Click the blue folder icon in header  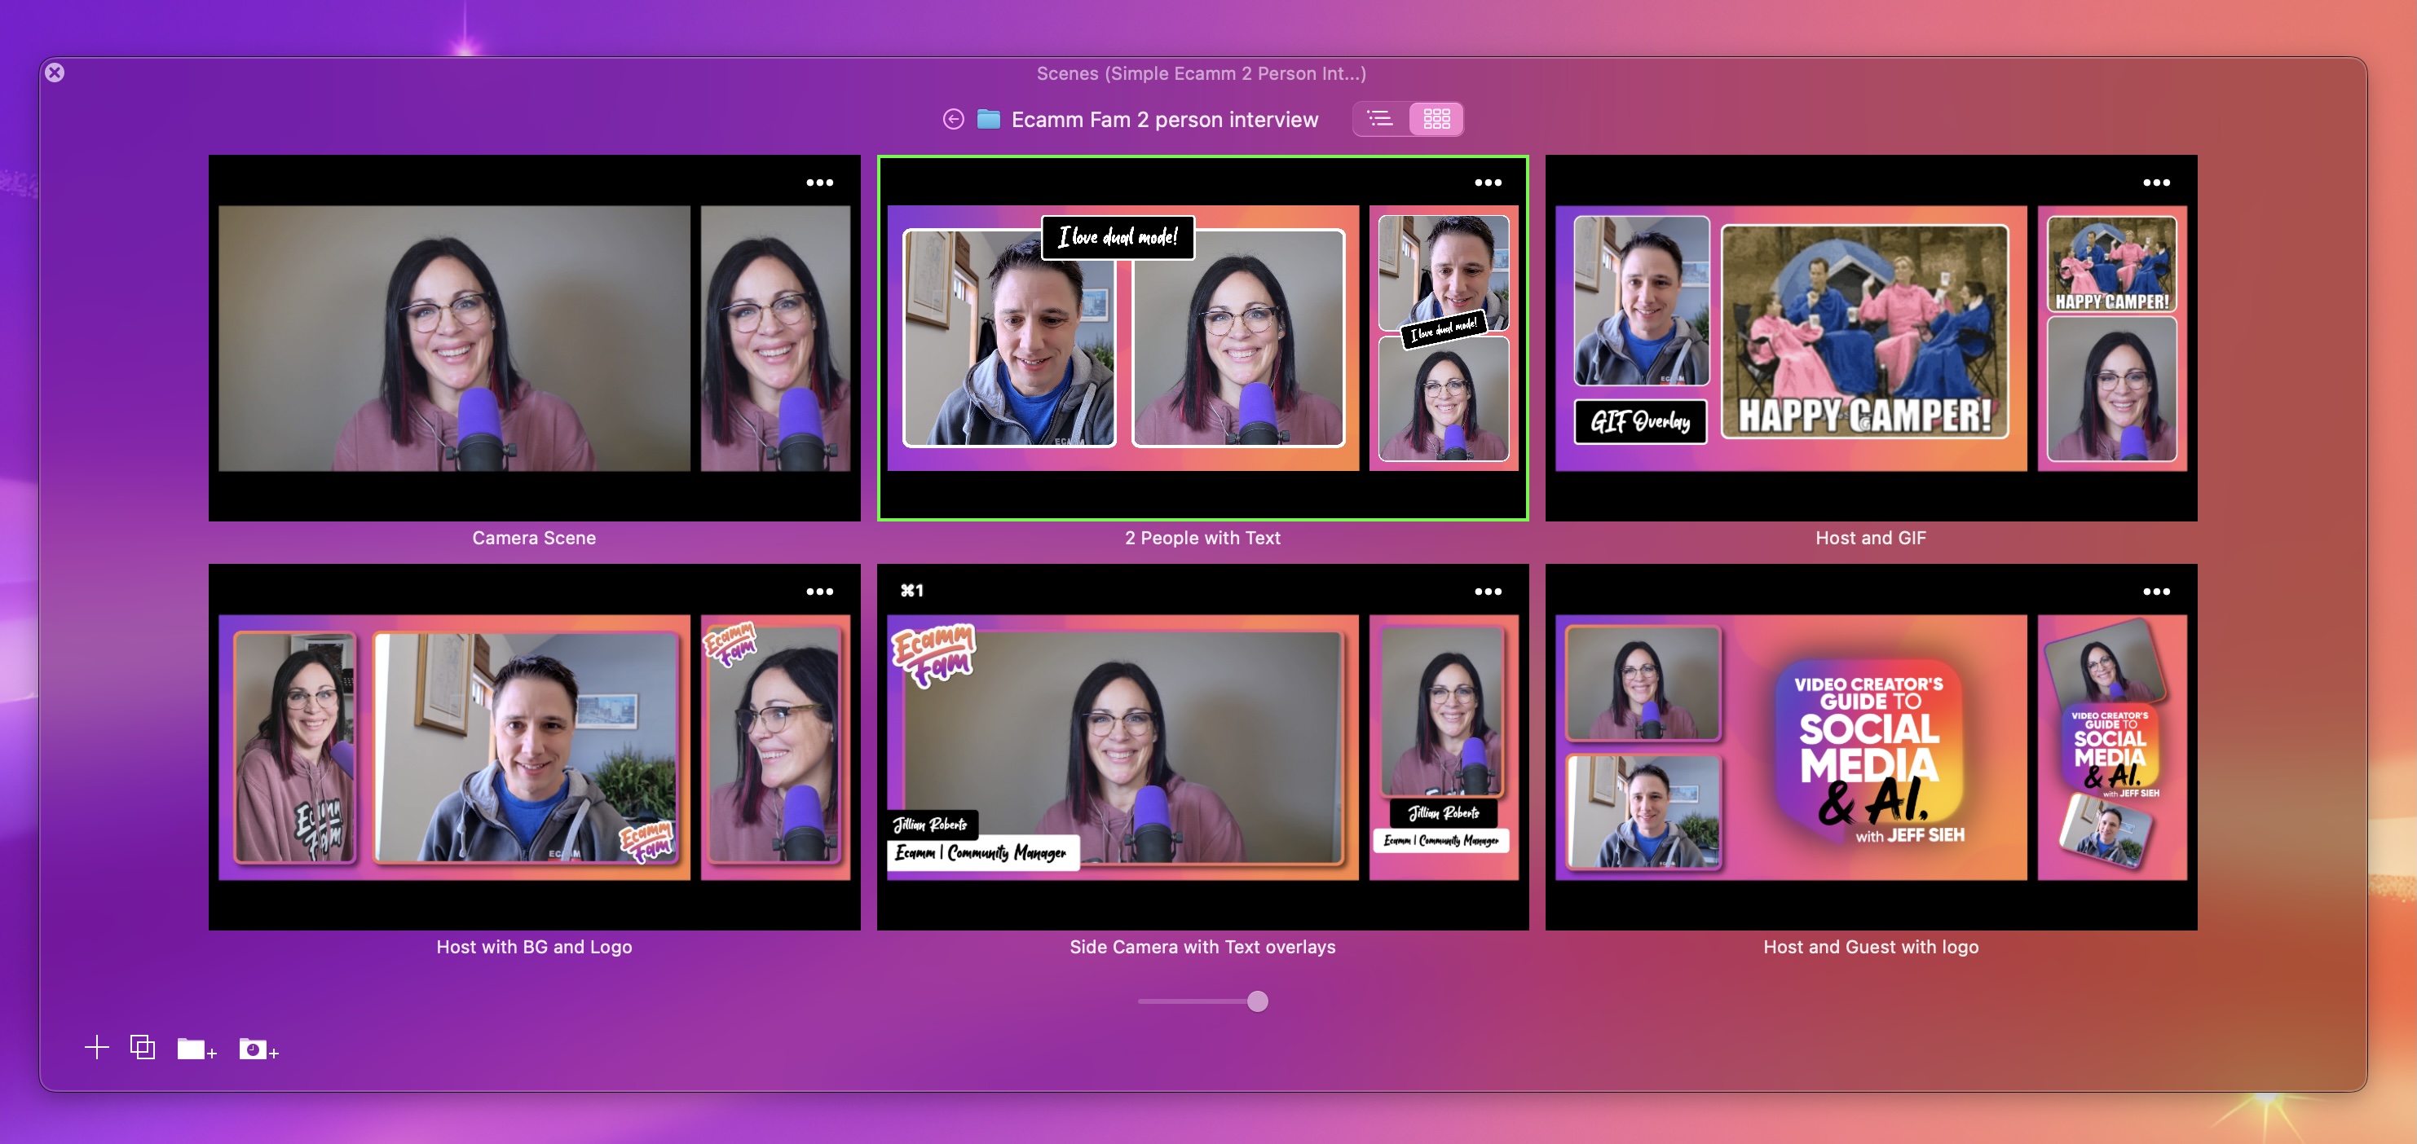[988, 119]
